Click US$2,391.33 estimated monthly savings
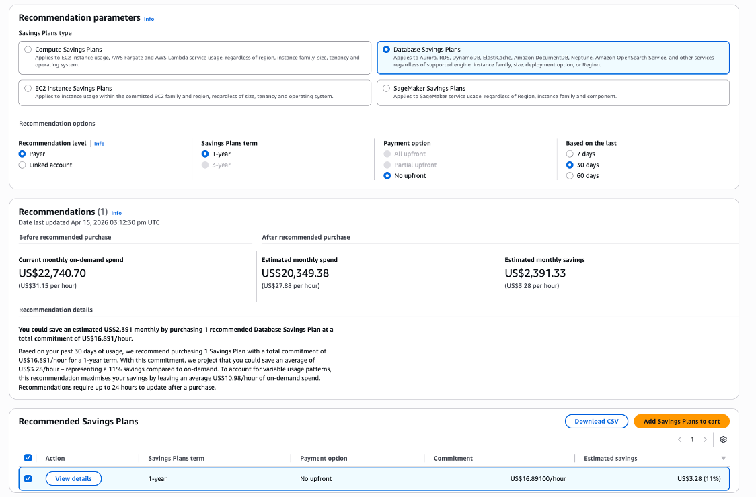The image size is (756, 497). click(x=535, y=273)
